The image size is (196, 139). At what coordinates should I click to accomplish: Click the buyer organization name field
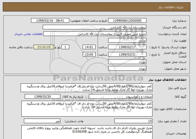coord(94,27)
